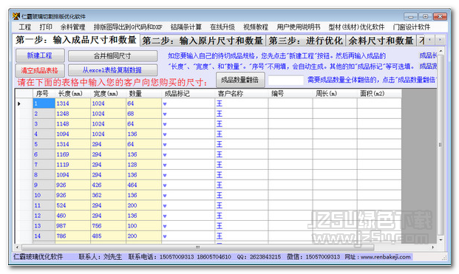Screen dimensions: 459x274
Task: Open the 成品标记 dropdown in row 14
Action: (x=165, y=236)
